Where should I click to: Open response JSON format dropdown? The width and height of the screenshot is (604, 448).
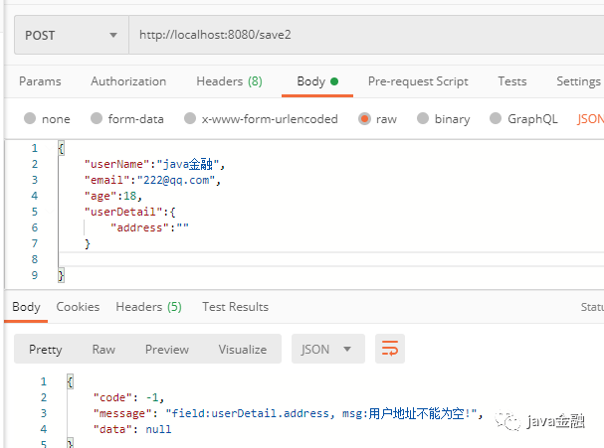point(327,349)
